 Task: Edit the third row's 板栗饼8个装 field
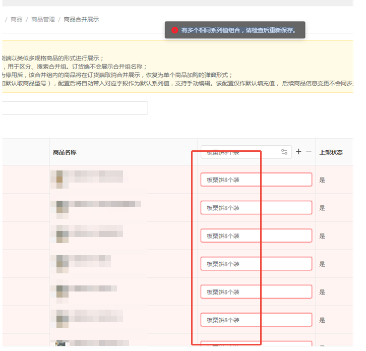tap(256, 236)
